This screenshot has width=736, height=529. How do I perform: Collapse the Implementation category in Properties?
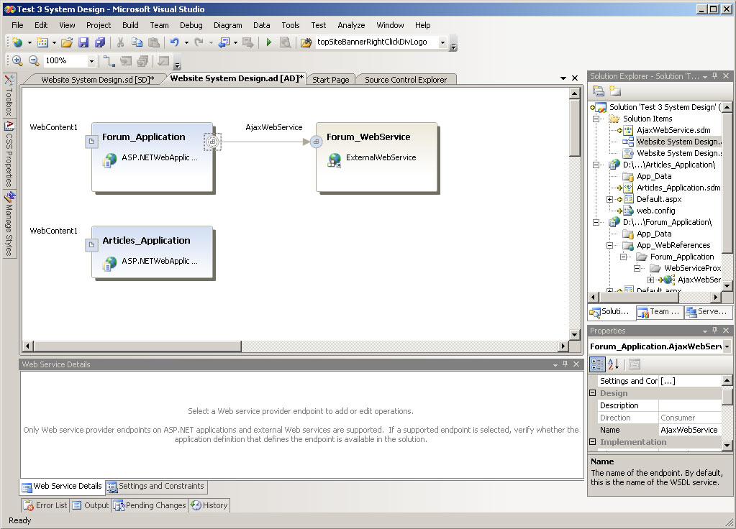point(593,442)
